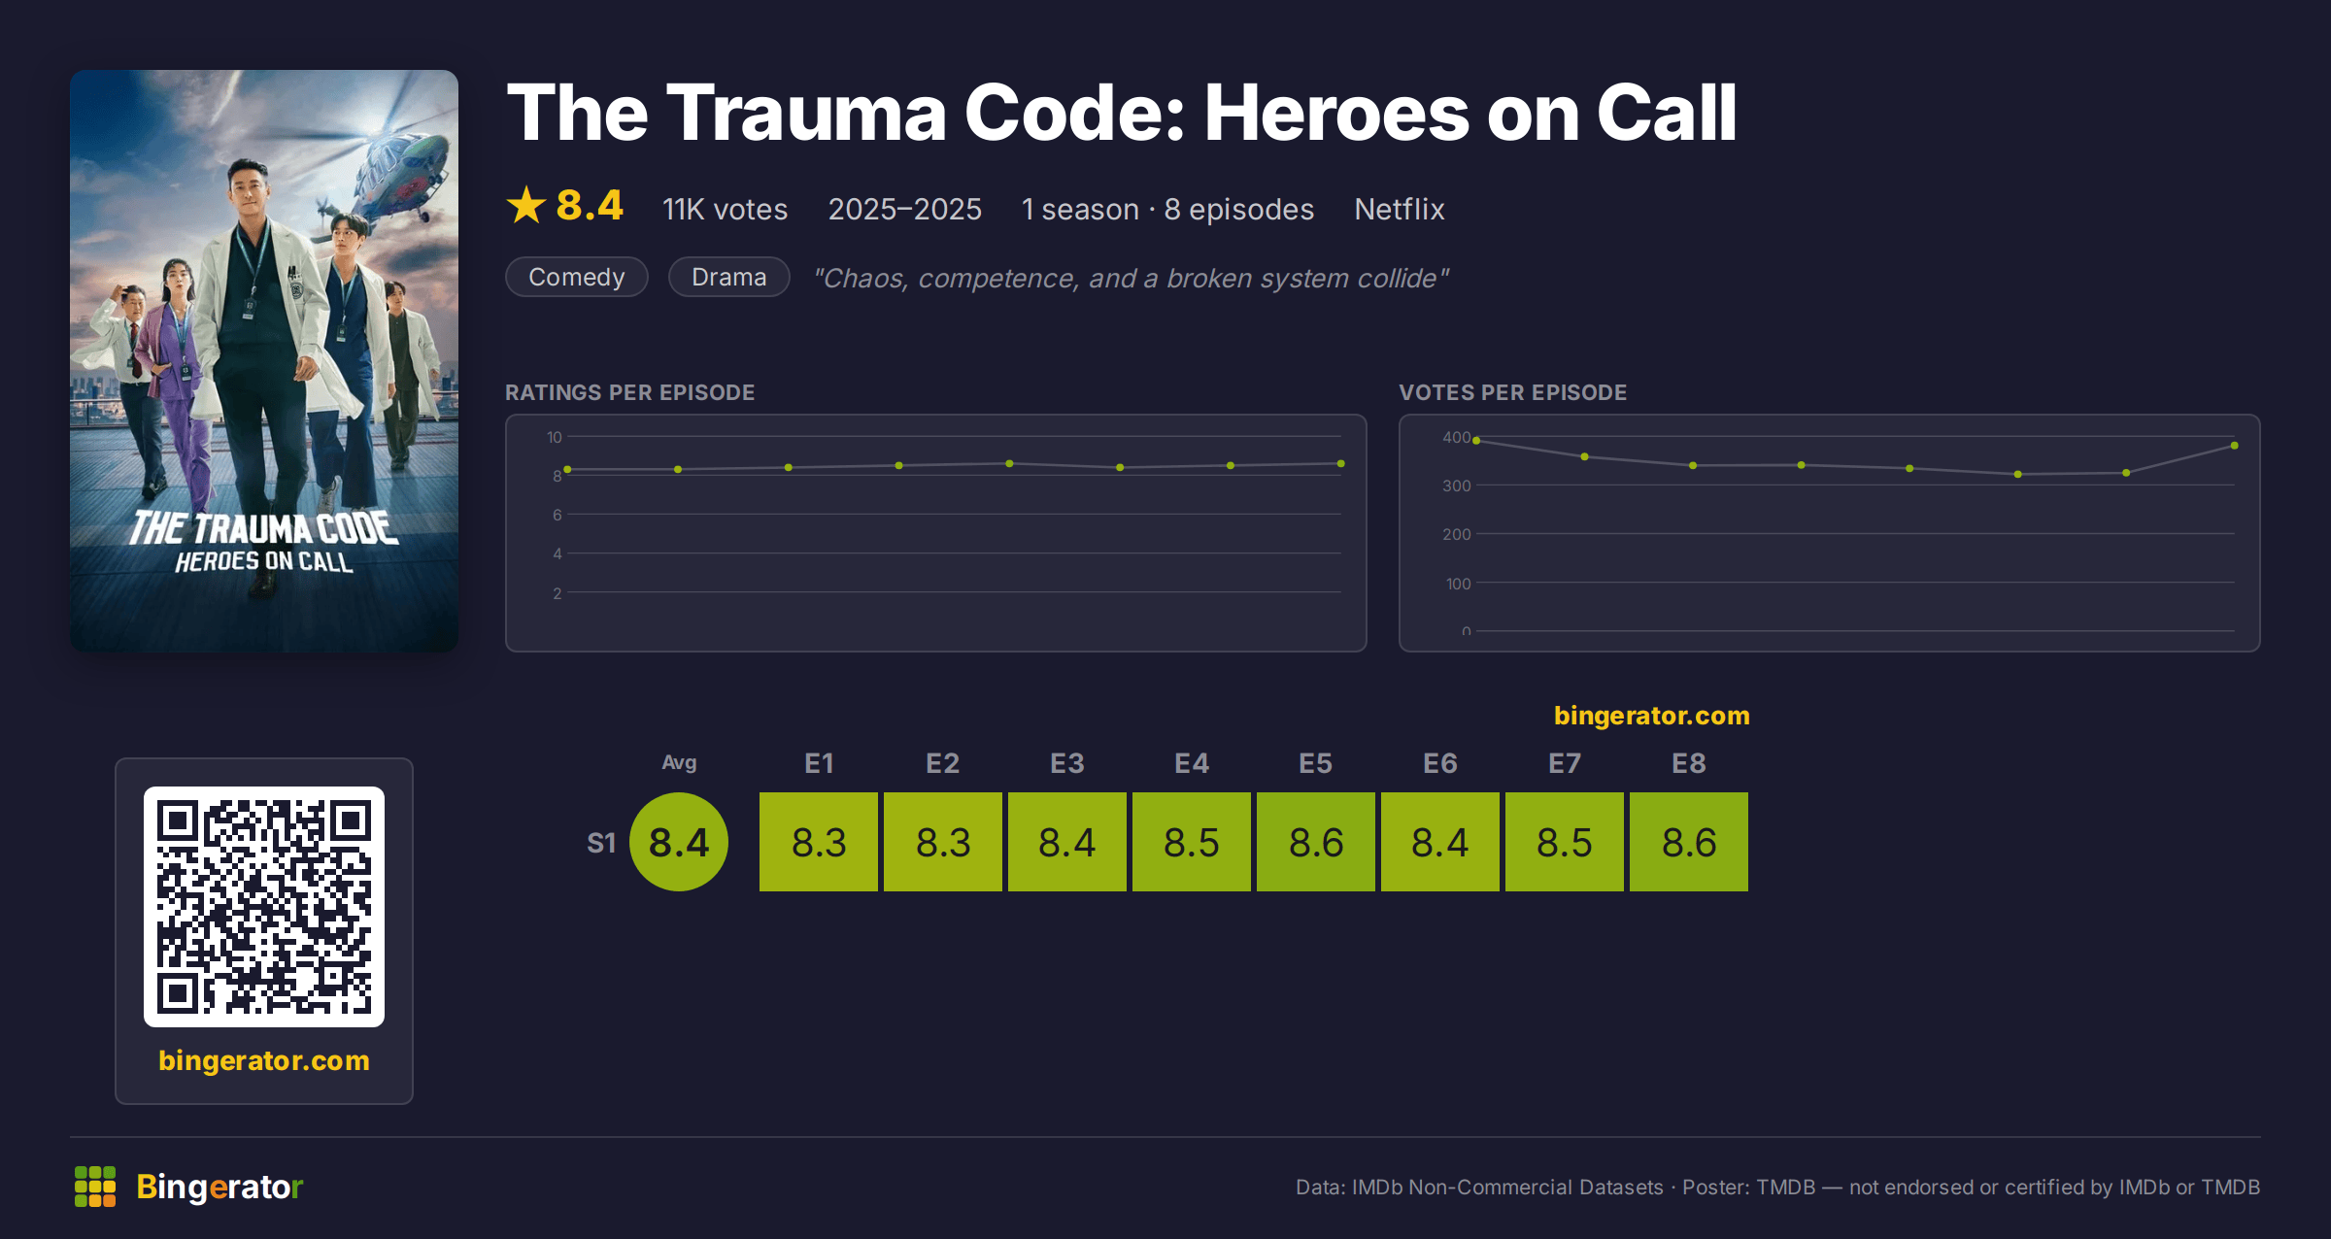Click the last point on votes chart

(x=2235, y=446)
